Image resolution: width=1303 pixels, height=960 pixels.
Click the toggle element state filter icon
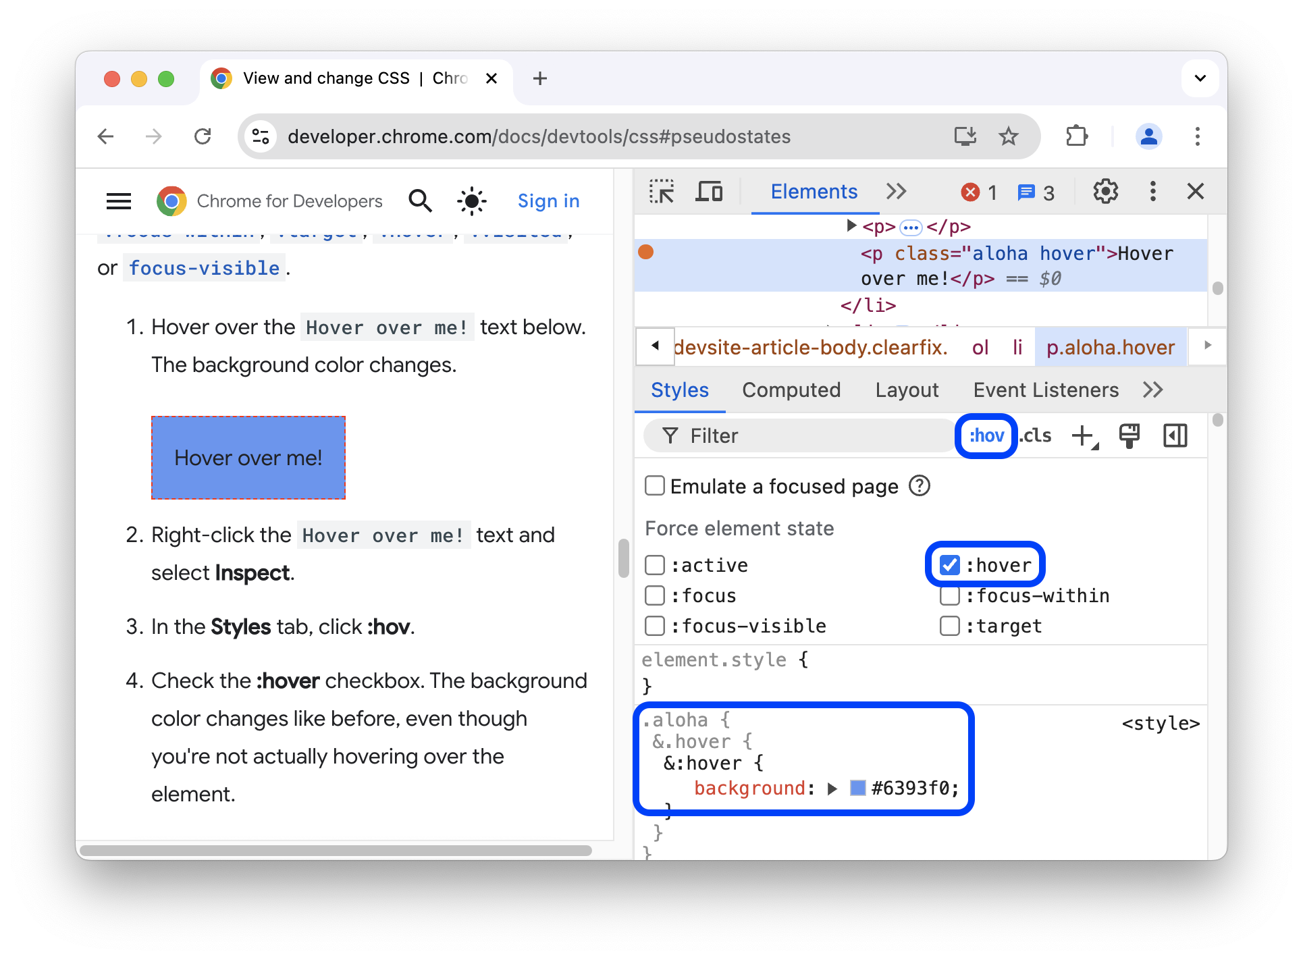pos(984,435)
